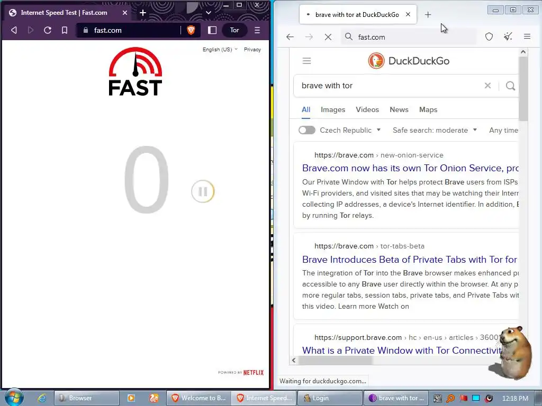The width and height of the screenshot is (542, 406).
Task: Click the DuckDuckGo magnifier search button
Action: click(x=510, y=86)
